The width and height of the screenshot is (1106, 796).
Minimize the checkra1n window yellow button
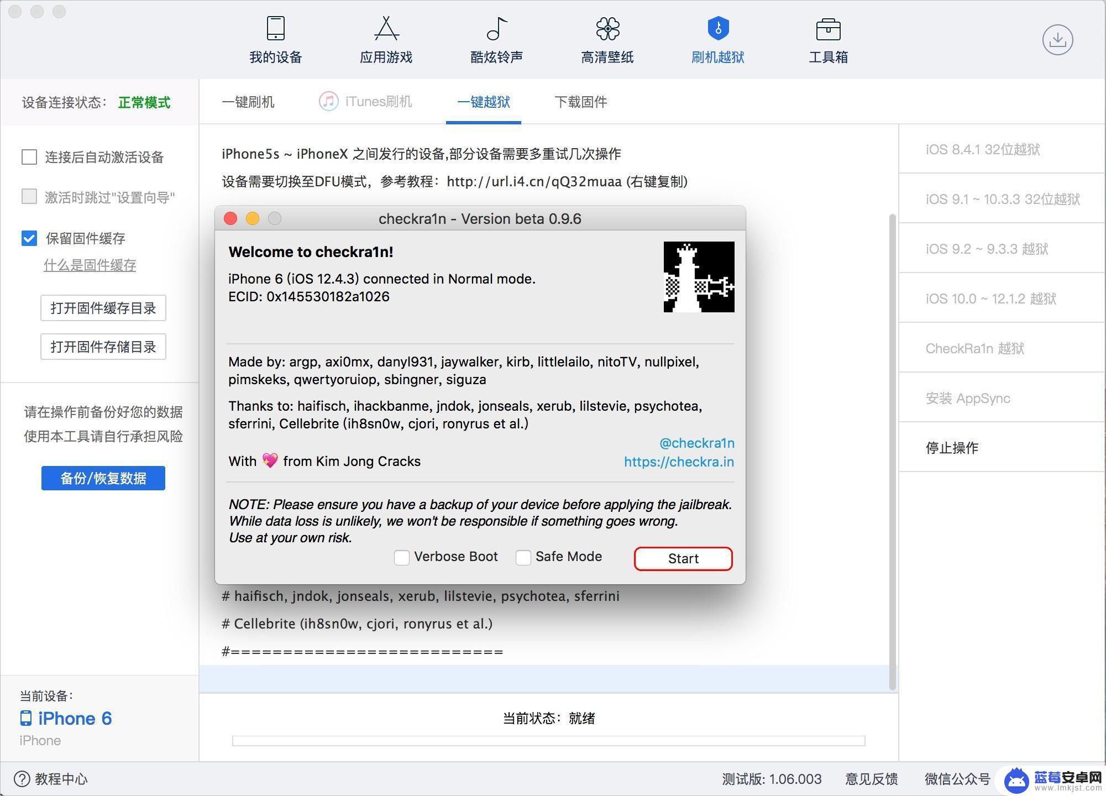pyautogui.click(x=253, y=218)
